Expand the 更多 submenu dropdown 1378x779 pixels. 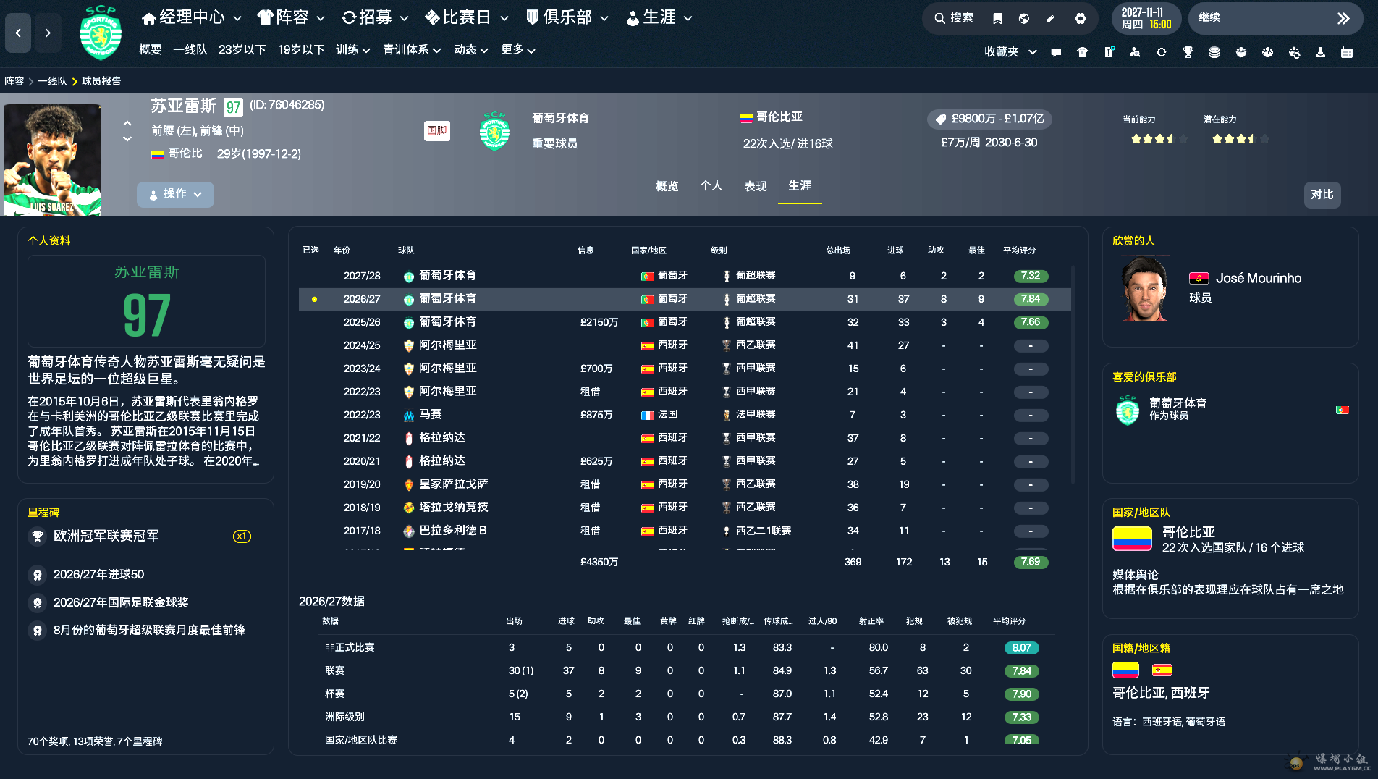pos(517,50)
